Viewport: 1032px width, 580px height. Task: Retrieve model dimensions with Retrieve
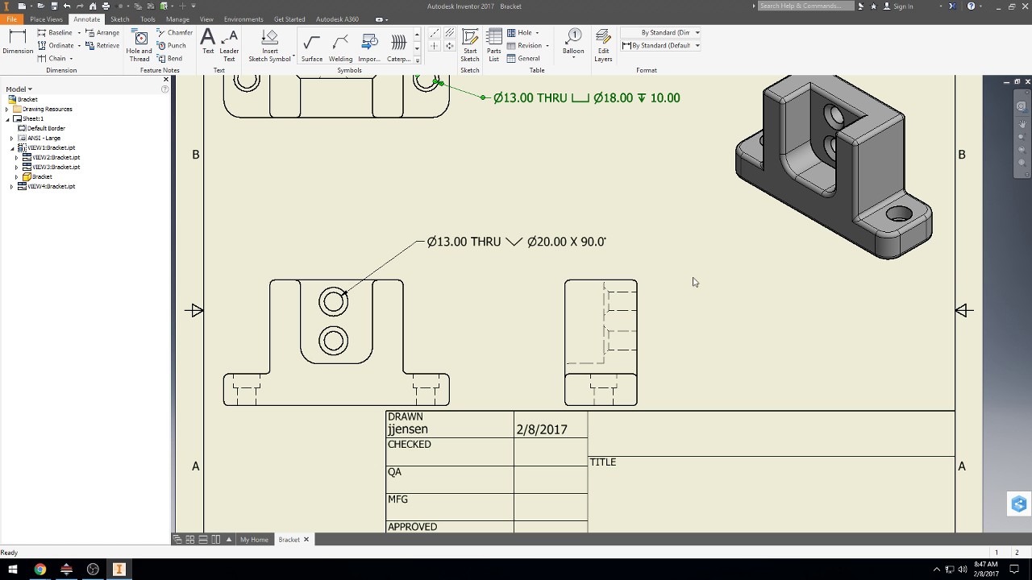(x=102, y=46)
